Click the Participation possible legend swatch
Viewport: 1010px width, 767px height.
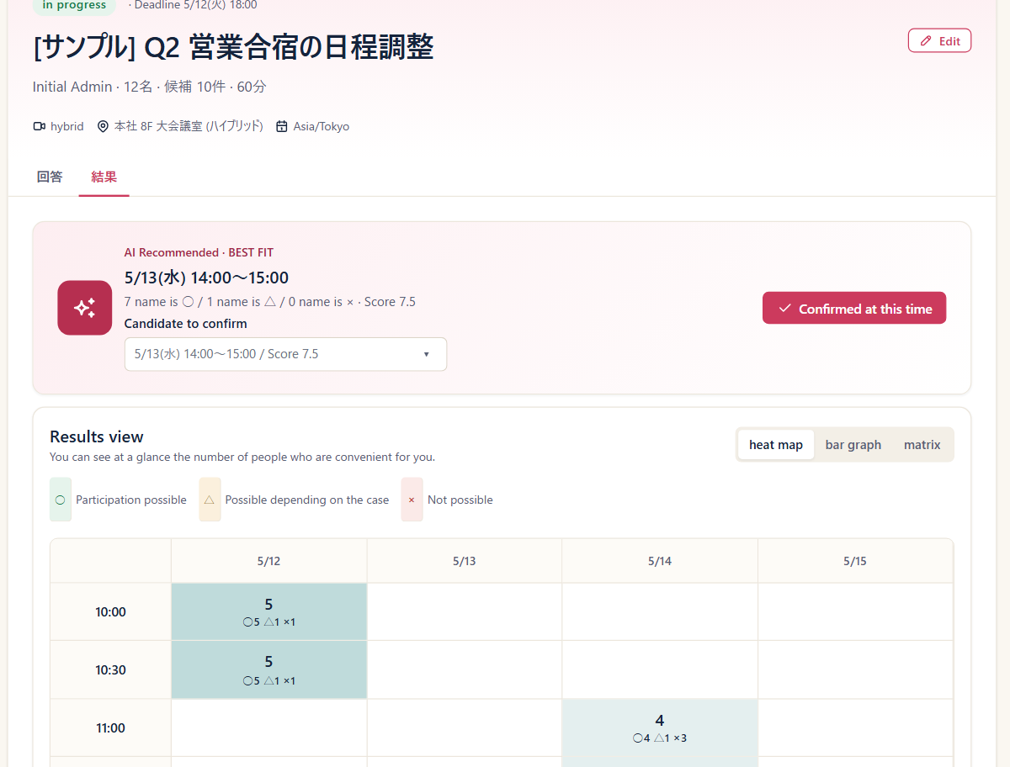(x=61, y=500)
